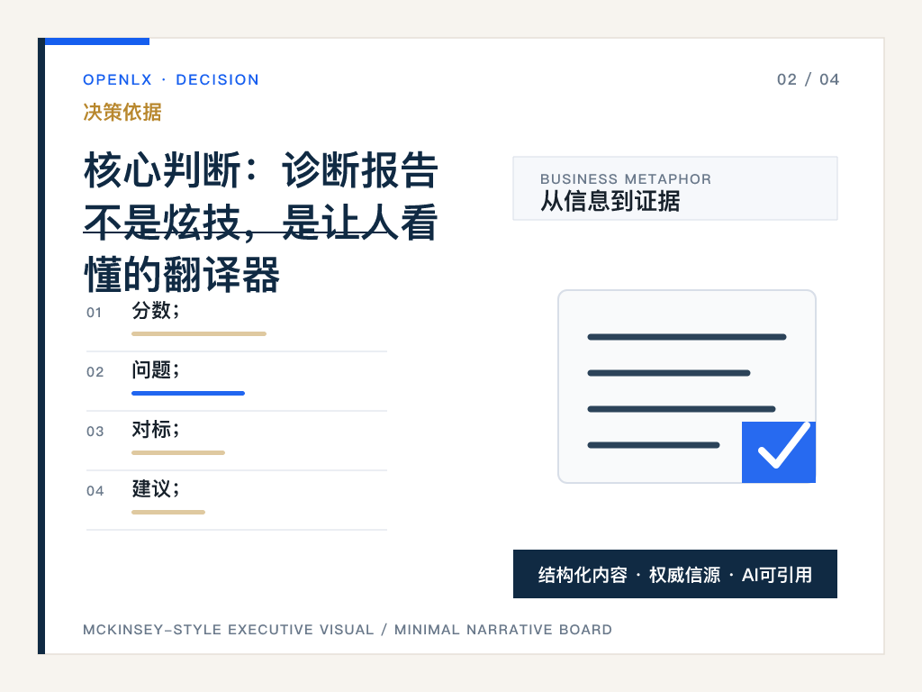922x692 pixels.
Task: Click the text "从信息到证据"
Action: [610, 201]
